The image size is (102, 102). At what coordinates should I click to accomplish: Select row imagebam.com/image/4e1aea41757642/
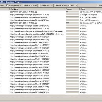coord(30,67)
